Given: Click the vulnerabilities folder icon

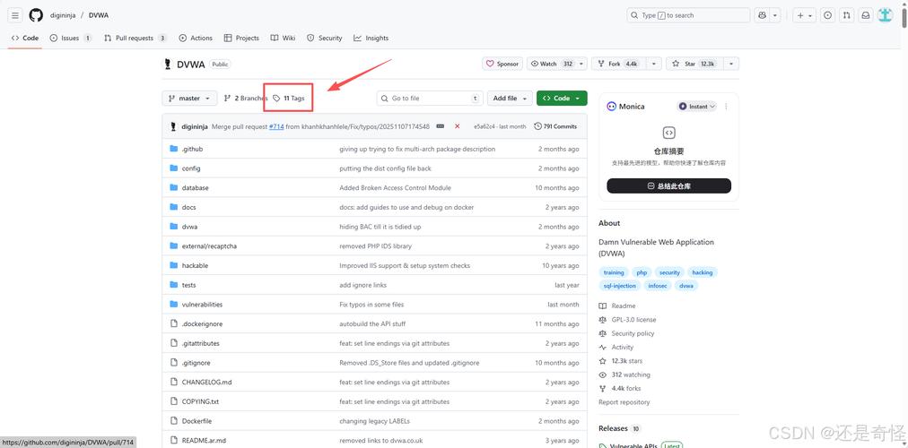Looking at the screenshot, I should [174, 304].
